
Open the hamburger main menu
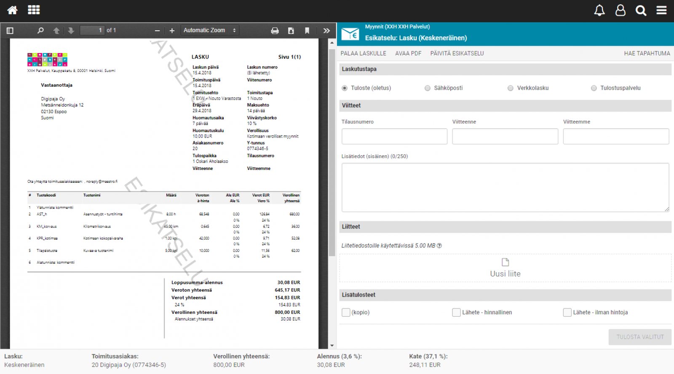pos(662,10)
